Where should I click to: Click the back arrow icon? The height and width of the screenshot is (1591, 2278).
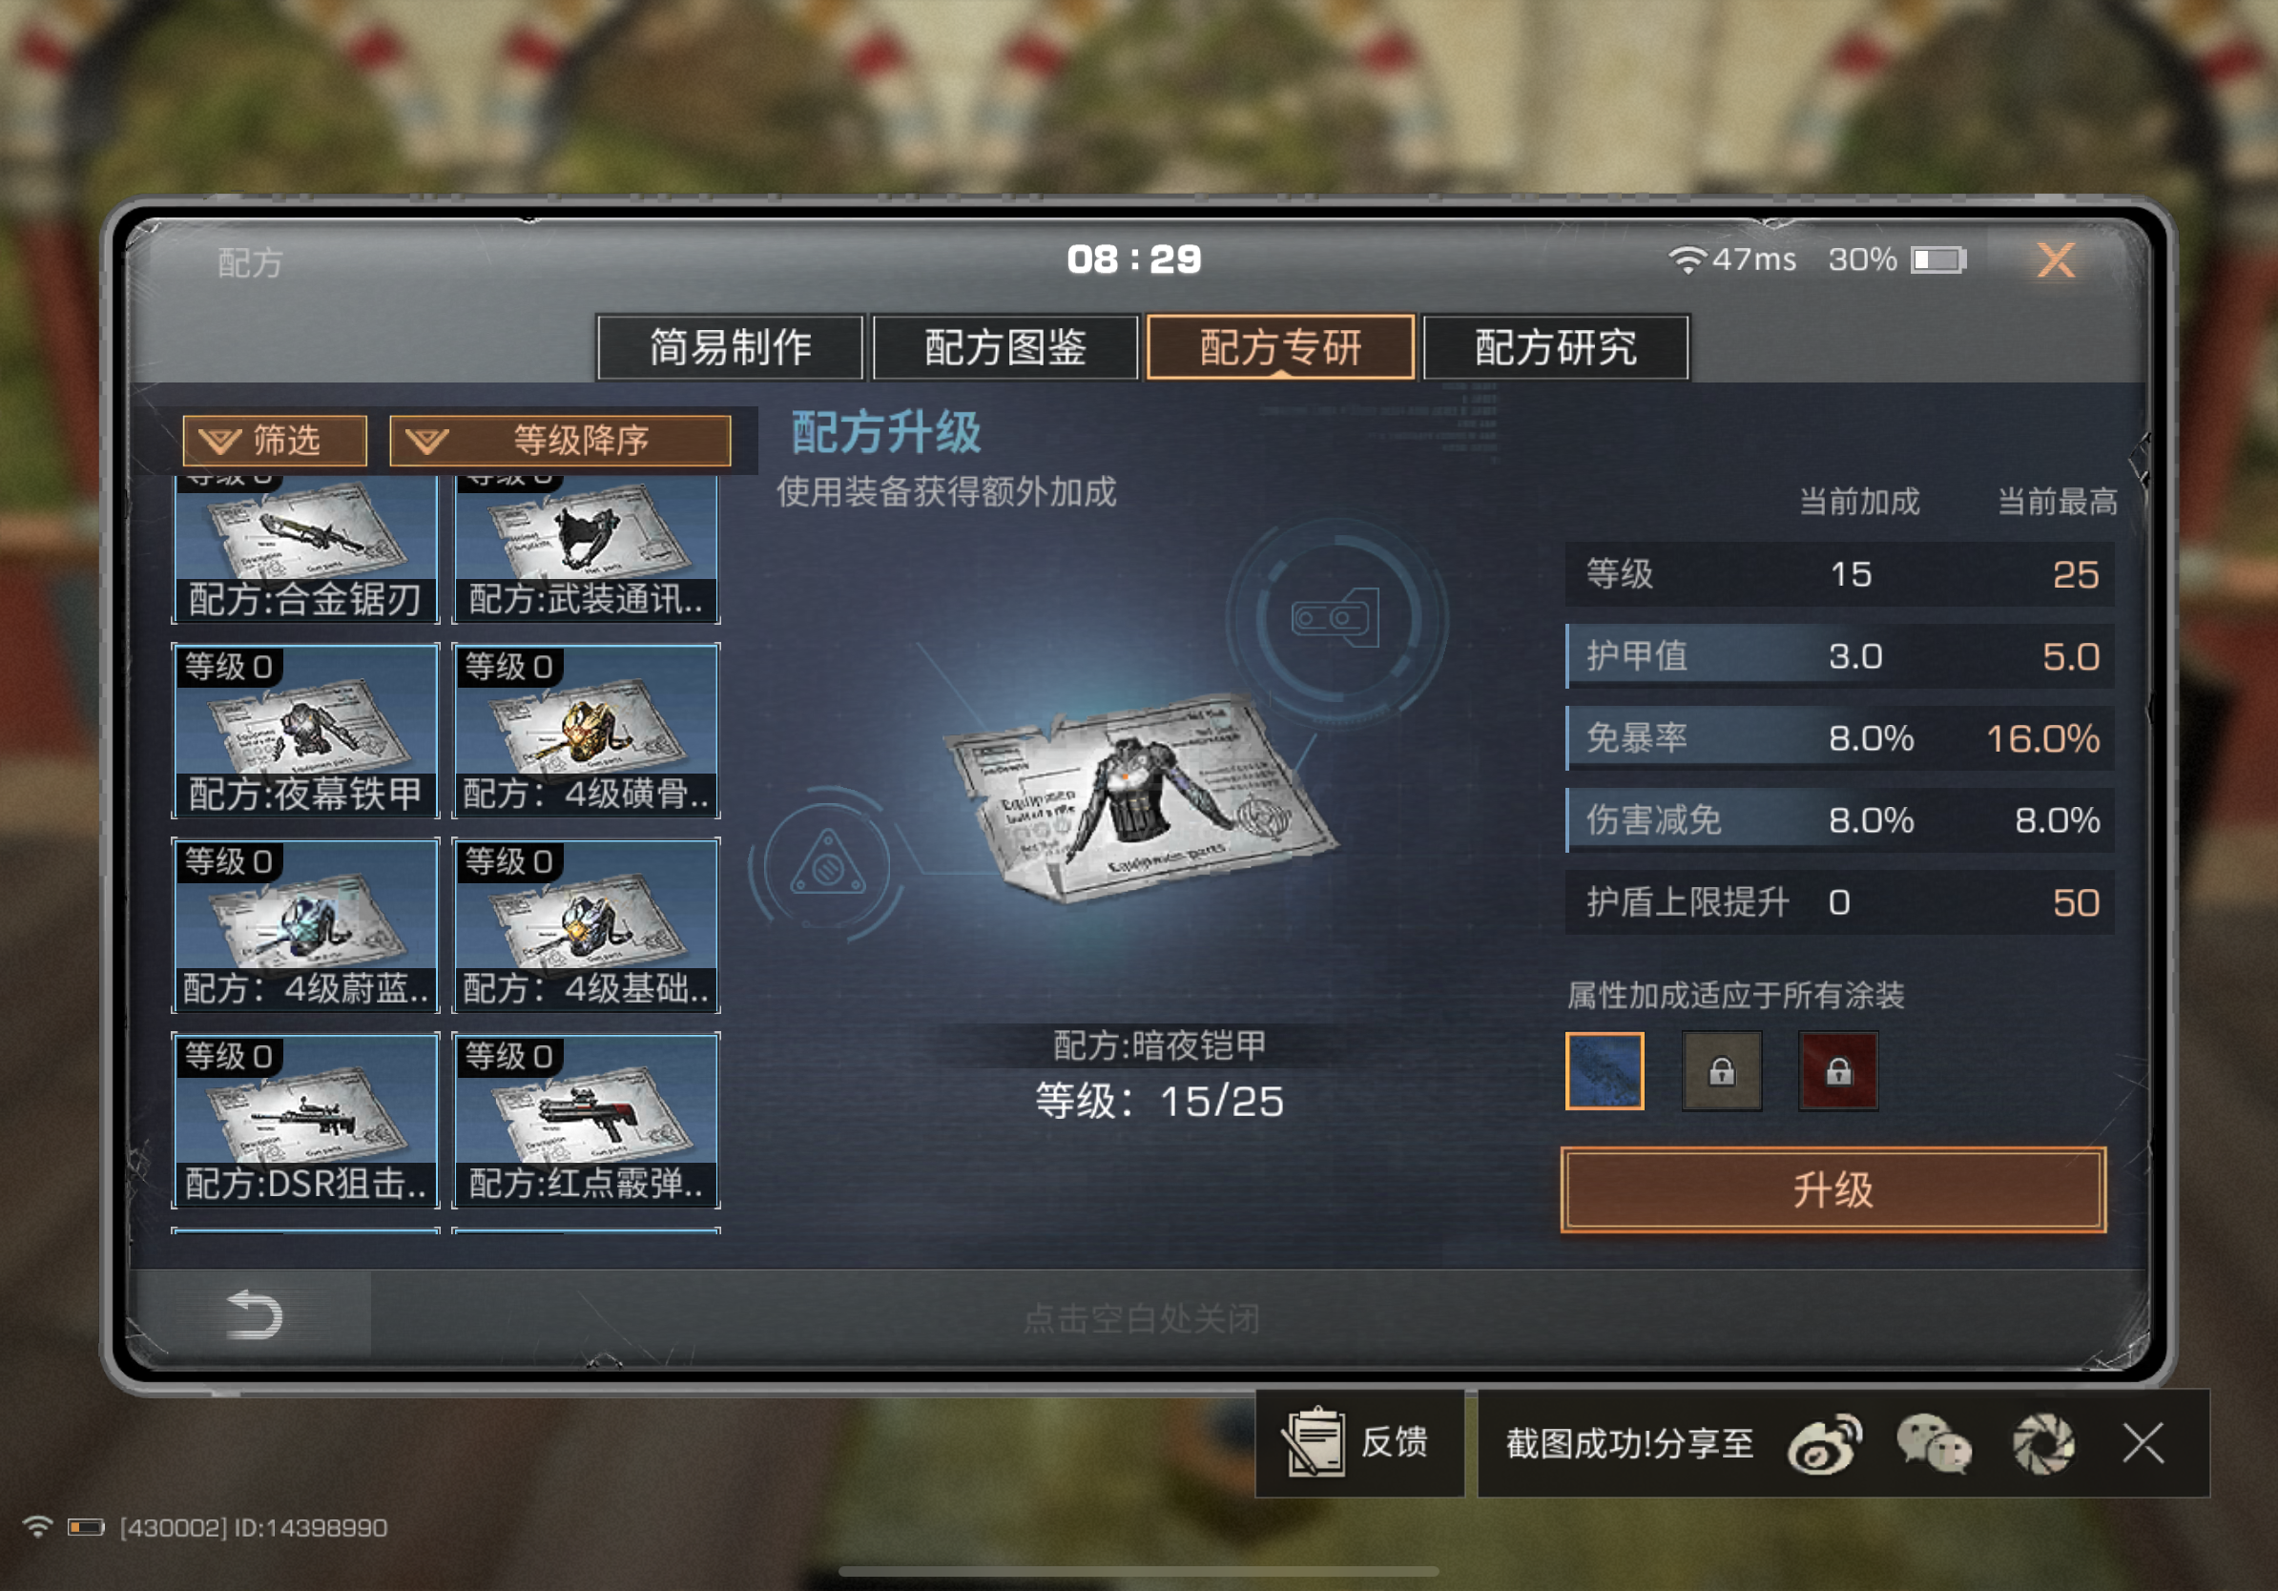[254, 1315]
